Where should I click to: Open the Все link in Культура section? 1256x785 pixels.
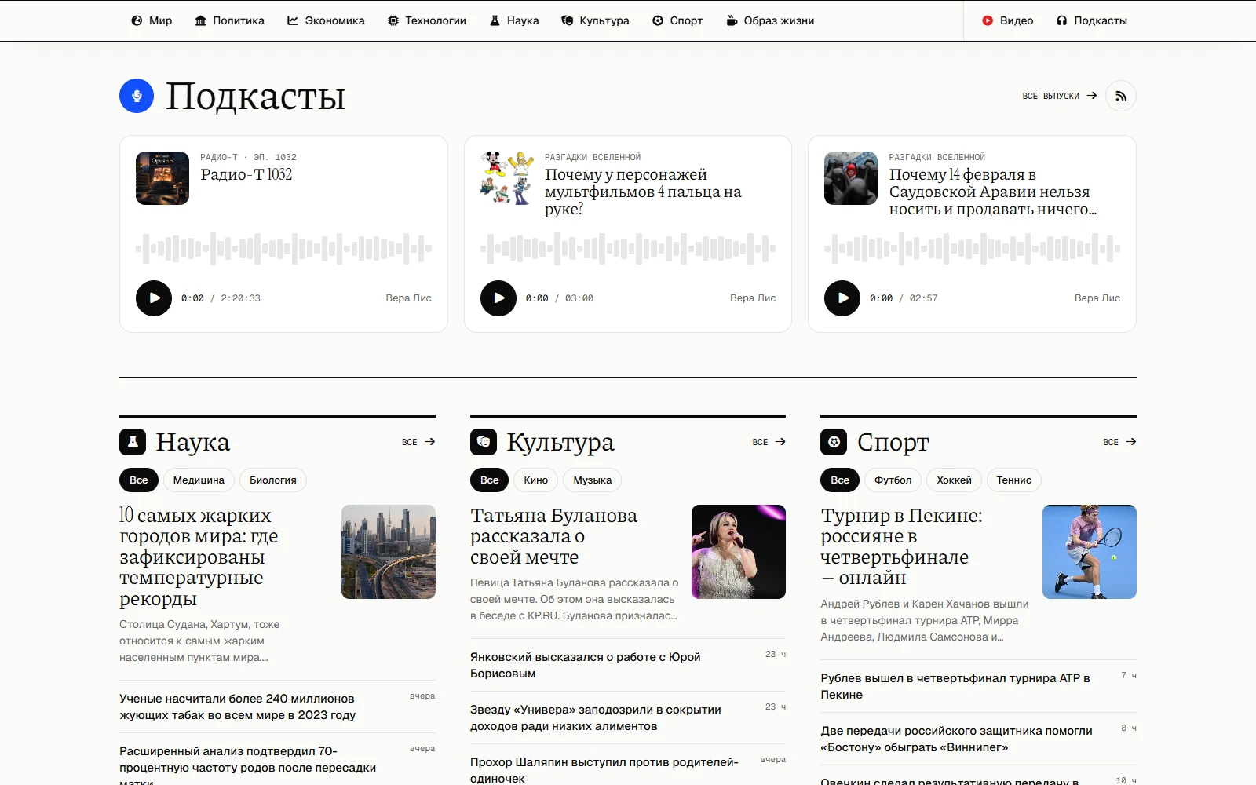[x=769, y=442]
